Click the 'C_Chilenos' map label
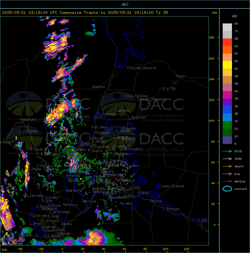Image resolution: width=250 pixels, height=253 pixels. 29,131
